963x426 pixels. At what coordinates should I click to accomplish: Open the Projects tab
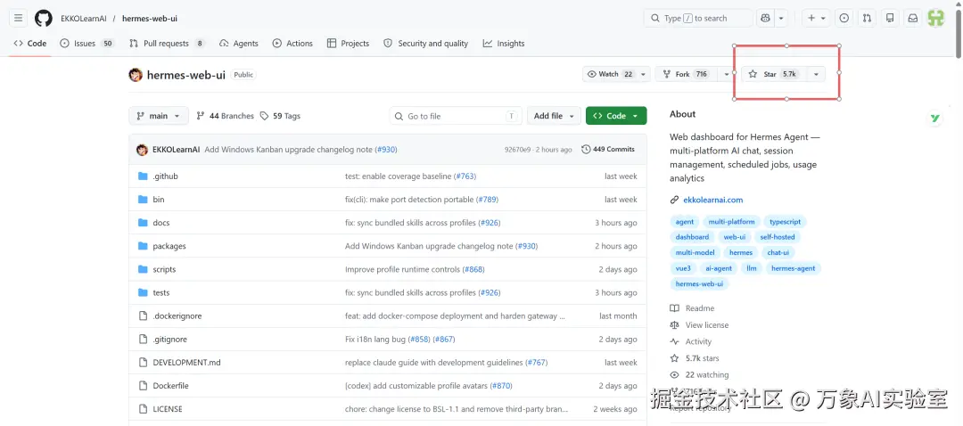(x=349, y=44)
